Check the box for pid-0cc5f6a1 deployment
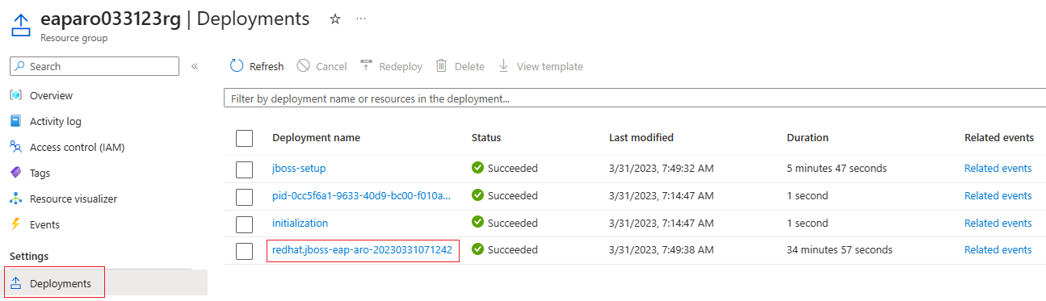Viewport: 1046px width, 301px height. coord(245,196)
